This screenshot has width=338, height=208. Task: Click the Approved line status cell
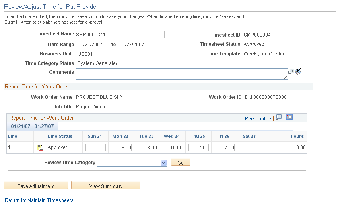(x=58, y=147)
